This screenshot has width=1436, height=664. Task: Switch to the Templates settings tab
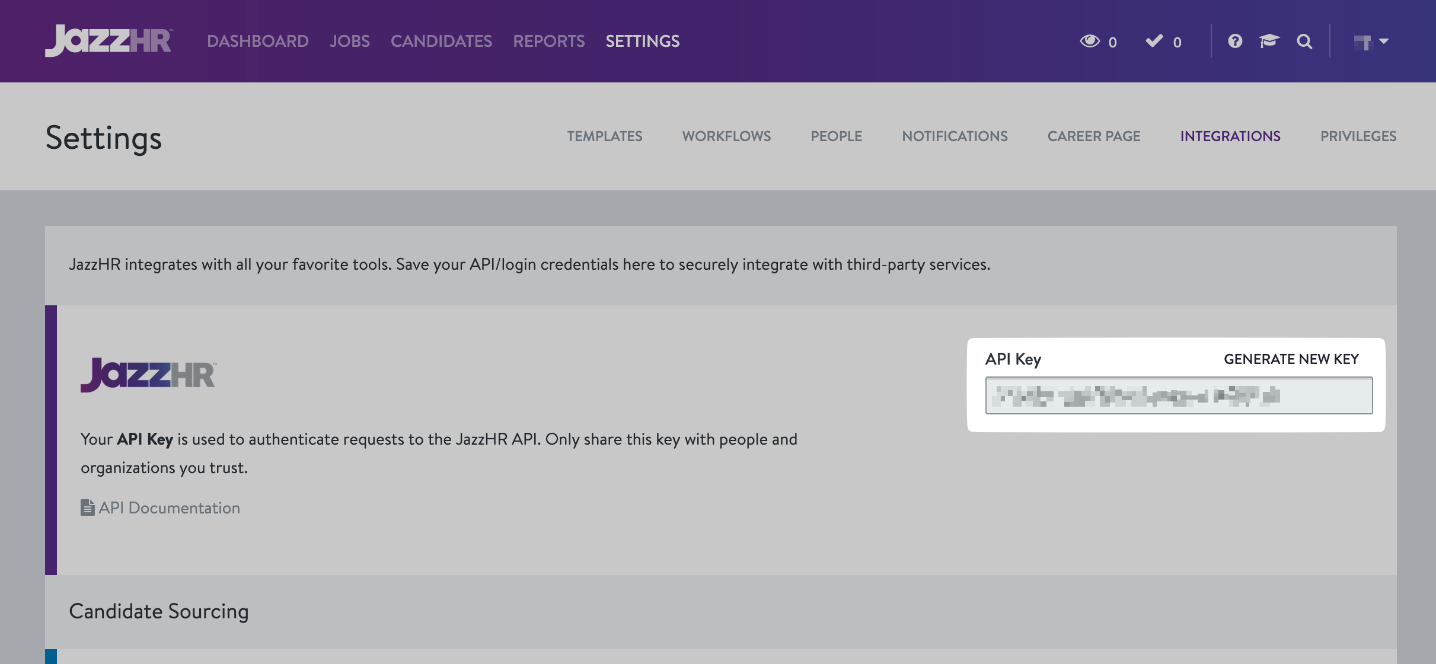click(604, 136)
